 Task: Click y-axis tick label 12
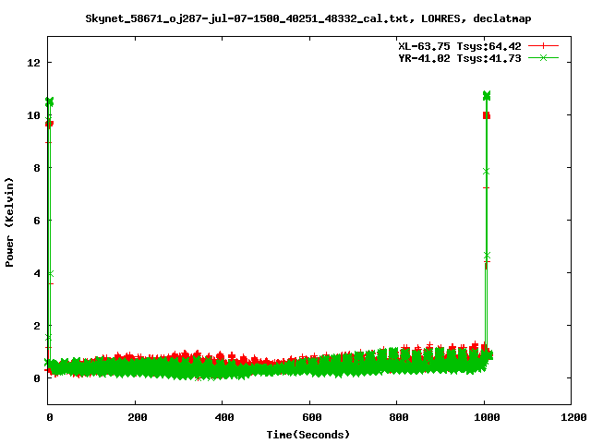tap(33, 63)
